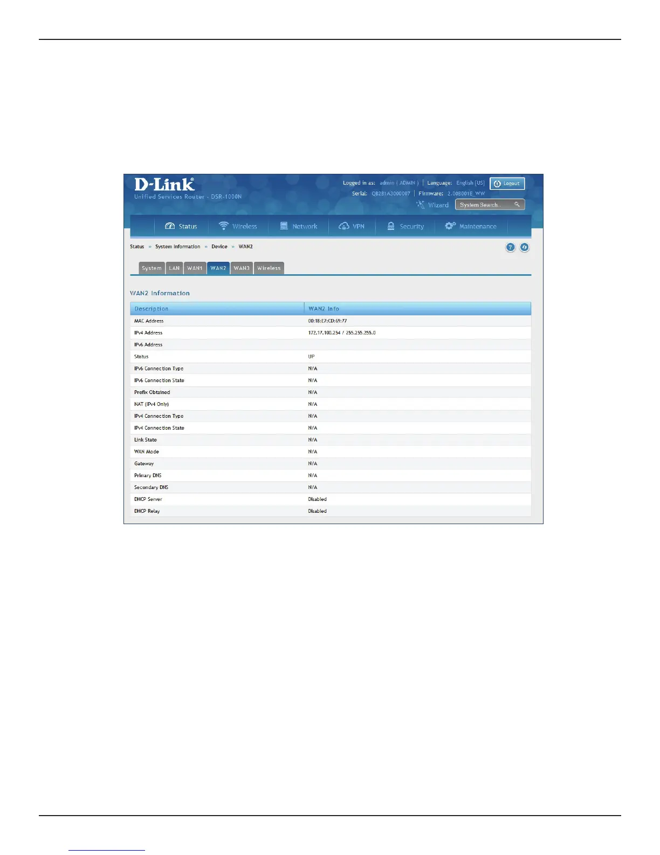Click the IPv6 Address row label
660x855 pixels.
click(148, 345)
